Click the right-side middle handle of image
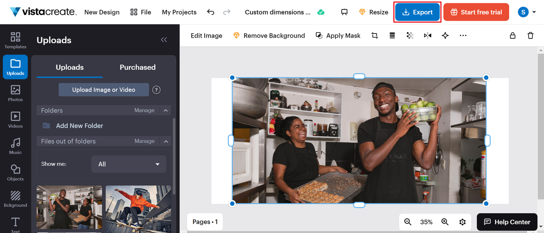 (x=487, y=141)
